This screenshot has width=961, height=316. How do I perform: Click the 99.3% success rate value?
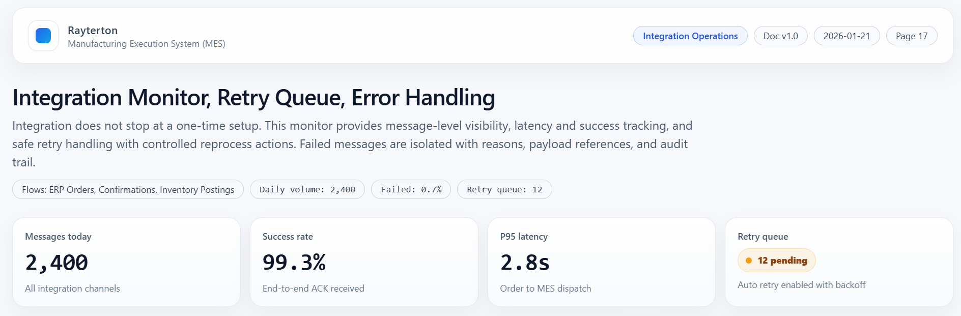coord(294,263)
